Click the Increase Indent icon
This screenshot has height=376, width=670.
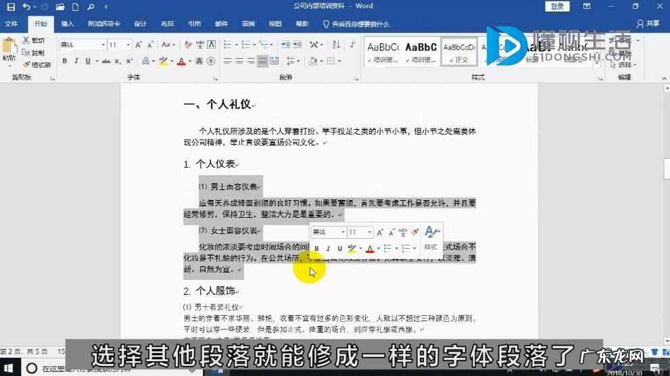[297, 45]
